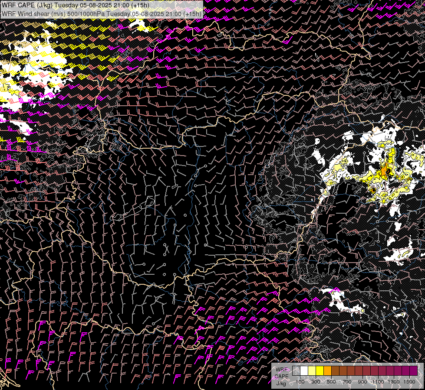Click the orange CAPE maximum core on map
This screenshot has height=390, width=425.
tap(384, 171)
